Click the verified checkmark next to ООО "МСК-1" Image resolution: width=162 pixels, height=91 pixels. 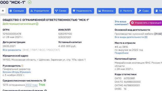30,2
